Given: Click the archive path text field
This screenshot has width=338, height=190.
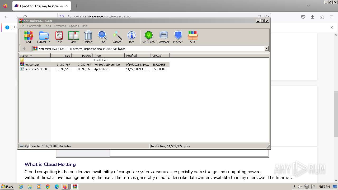Looking at the screenshot, I should 149,49.
